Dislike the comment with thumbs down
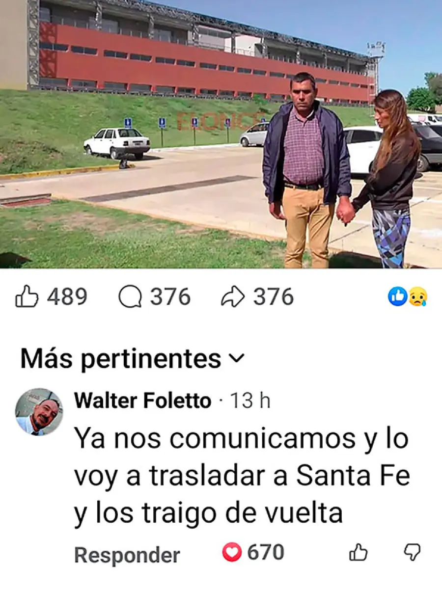The width and height of the screenshot is (442, 589). coord(412,553)
